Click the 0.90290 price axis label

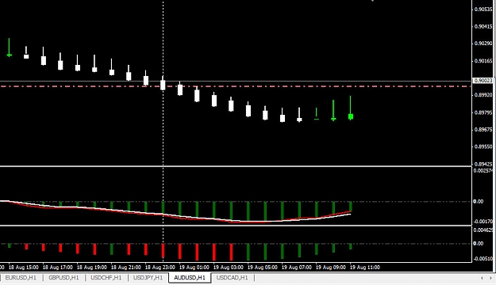pos(483,44)
